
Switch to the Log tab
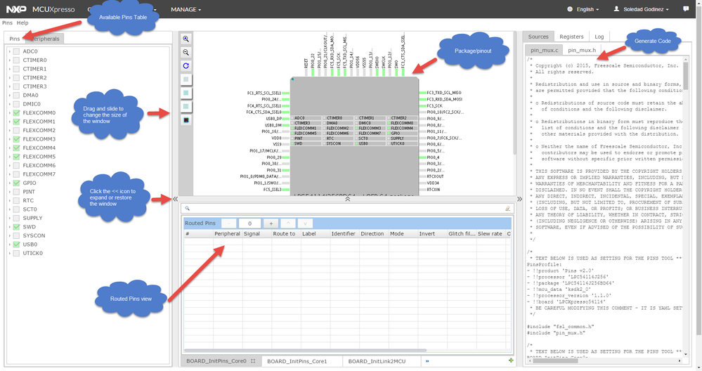pyautogui.click(x=599, y=37)
